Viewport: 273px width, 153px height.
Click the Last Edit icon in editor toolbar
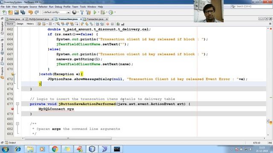click(x=39, y=24)
